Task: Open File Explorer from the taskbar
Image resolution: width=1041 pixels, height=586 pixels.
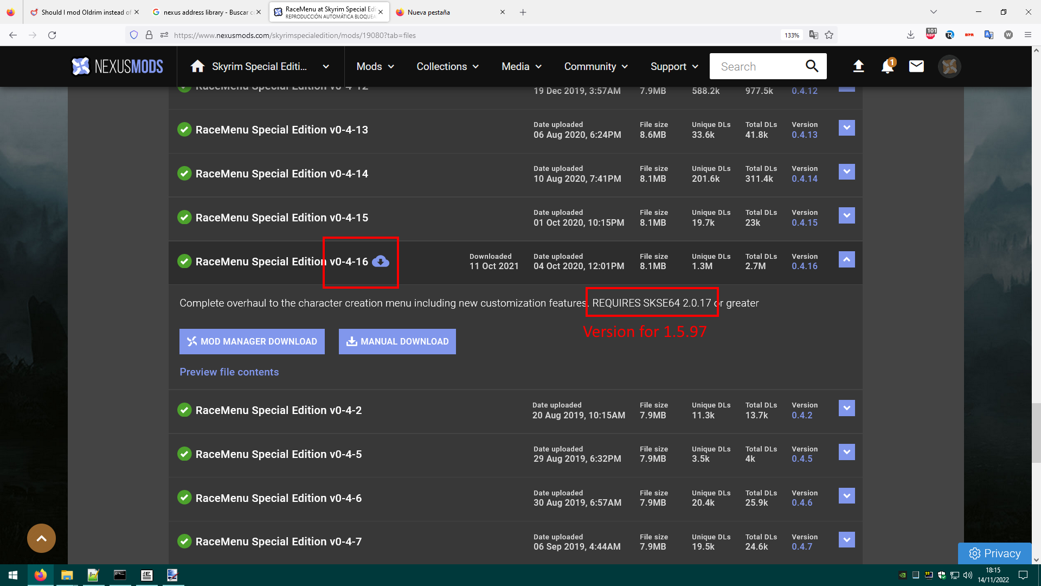Action: click(67, 575)
